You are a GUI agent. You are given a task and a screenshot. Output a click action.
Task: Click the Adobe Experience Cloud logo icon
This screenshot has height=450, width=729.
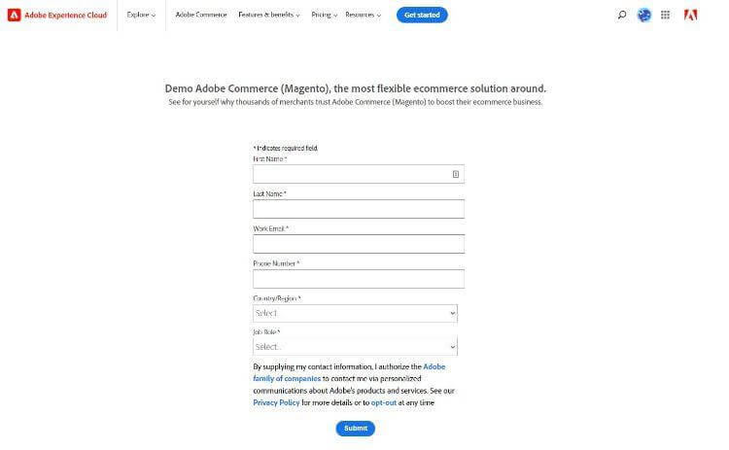tap(14, 15)
